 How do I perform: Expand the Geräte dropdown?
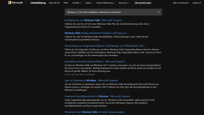click(89, 3)
